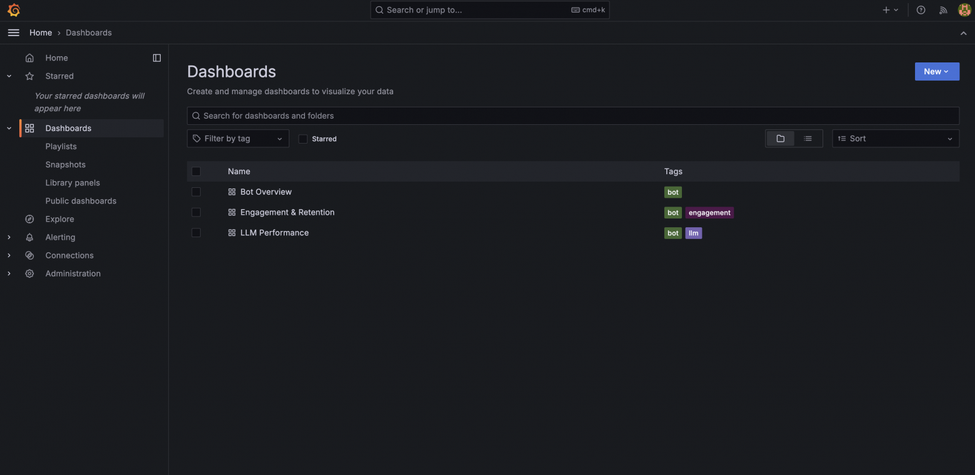Screen dimensions: 975x475
Task: Open the Sort dropdown
Action: click(895, 138)
